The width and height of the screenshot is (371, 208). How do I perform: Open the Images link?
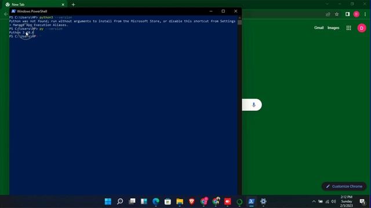(333, 28)
